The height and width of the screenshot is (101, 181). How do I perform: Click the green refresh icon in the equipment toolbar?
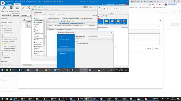coord(67,21)
